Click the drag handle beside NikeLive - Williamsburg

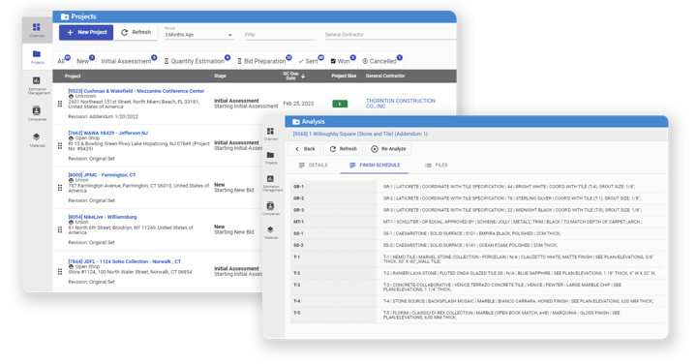coord(60,229)
